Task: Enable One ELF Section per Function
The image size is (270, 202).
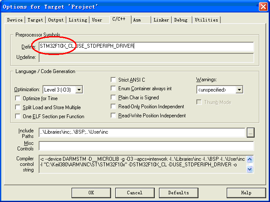Action: click(x=18, y=116)
